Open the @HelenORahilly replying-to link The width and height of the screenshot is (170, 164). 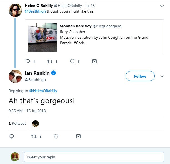click(43, 91)
